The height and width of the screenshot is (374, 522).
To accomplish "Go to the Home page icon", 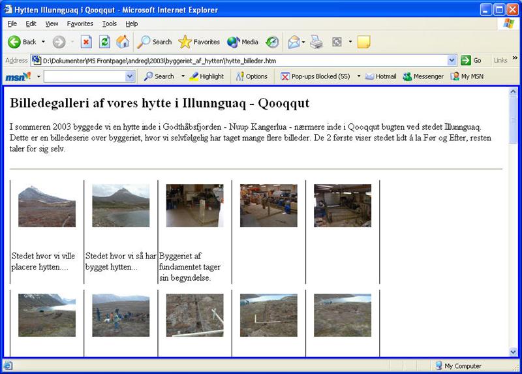I will [x=123, y=42].
